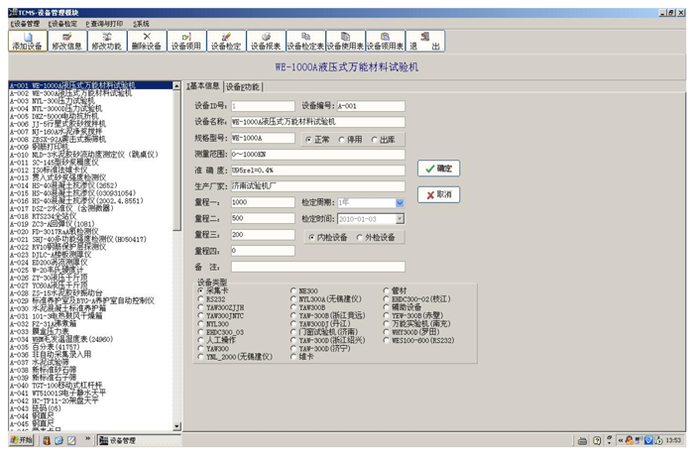
Task: Select RS232 as the device type
Action: [201, 298]
